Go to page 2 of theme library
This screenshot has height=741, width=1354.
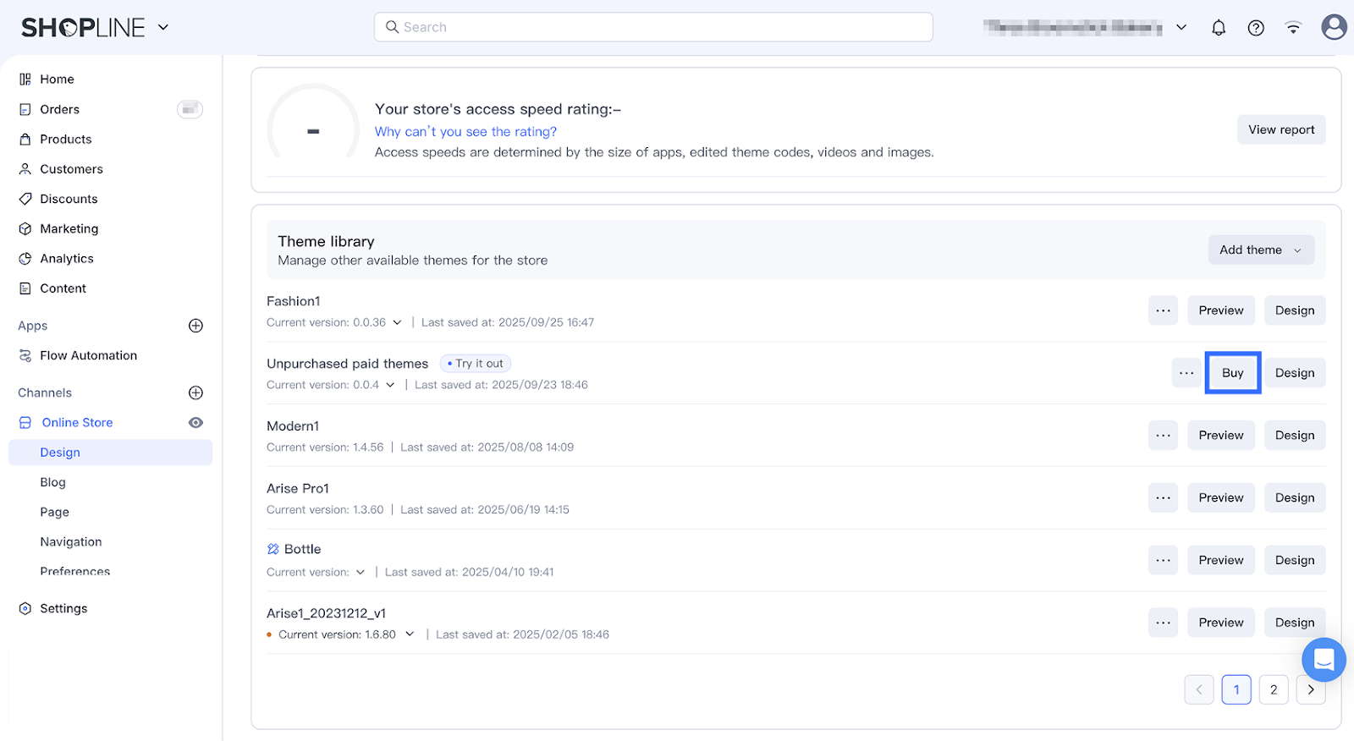pyautogui.click(x=1273, y=689)
